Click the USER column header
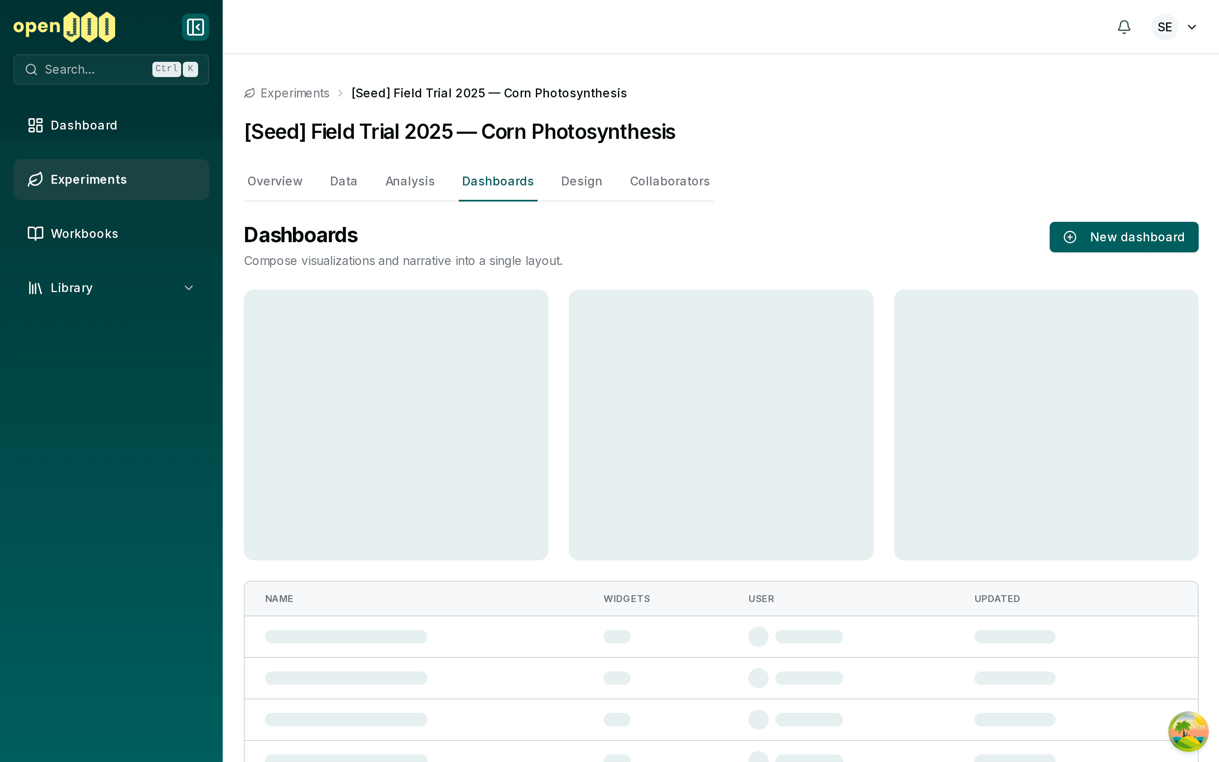Viewport: 1219px width, 762px height. click(x=761, y=599)
